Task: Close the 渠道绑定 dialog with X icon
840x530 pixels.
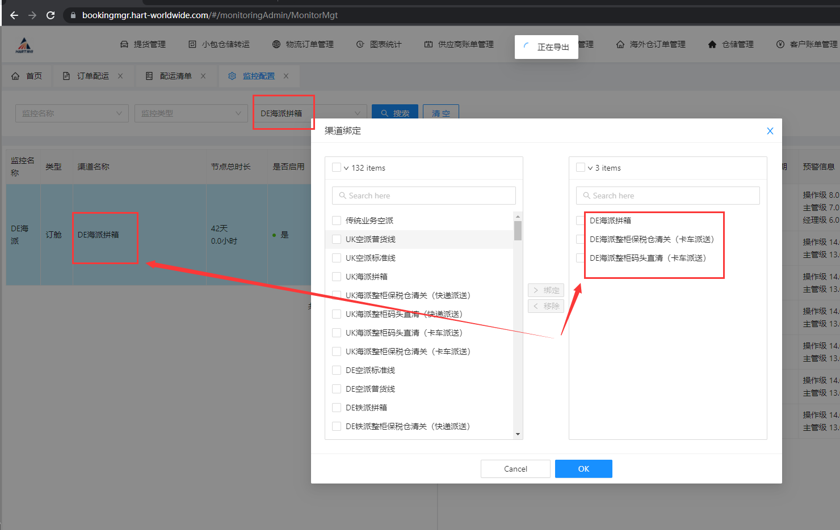Action: click(x=770, y=131)
